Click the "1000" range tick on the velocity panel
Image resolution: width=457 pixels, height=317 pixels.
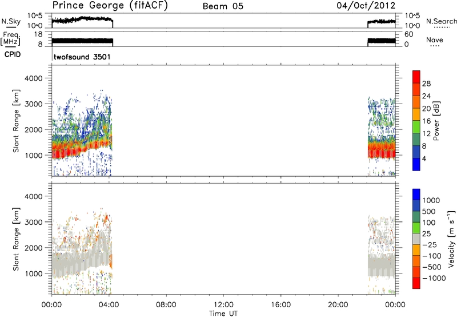click(x=33, y=274)
